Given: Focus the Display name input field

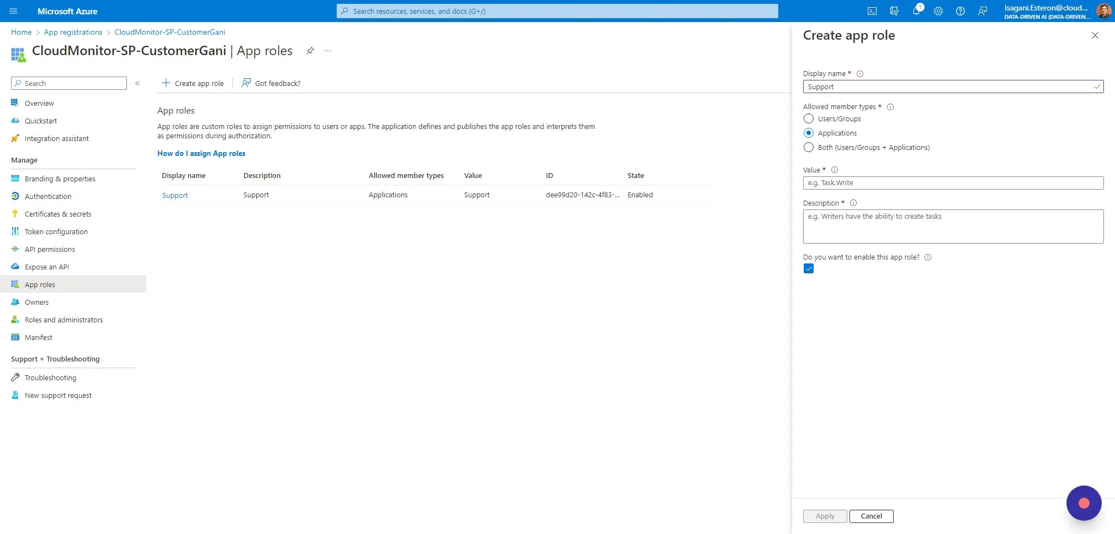Looking at the screenshot, I should 953,87.
